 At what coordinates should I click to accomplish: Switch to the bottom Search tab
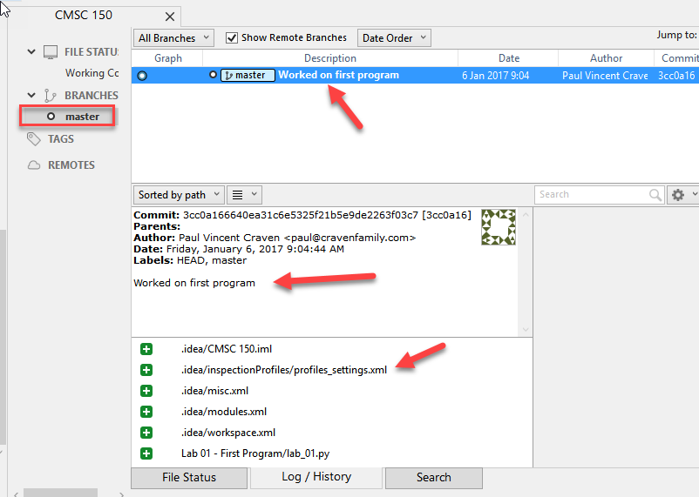434,478
